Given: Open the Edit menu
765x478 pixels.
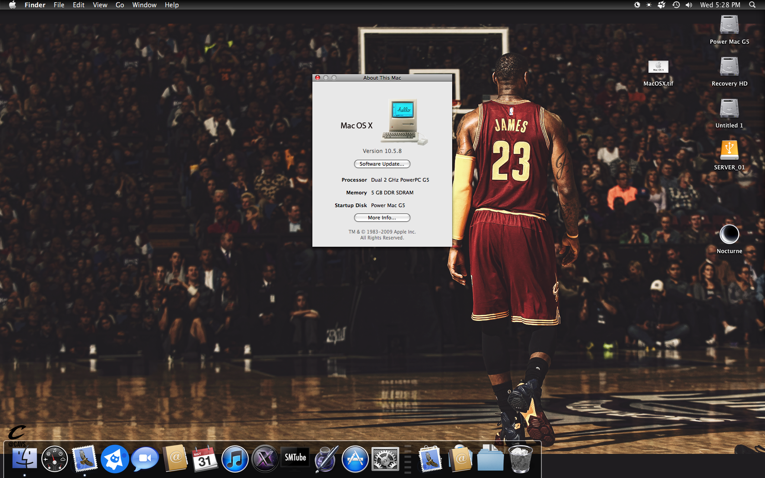Looking at the screenshot, I should point(79,5).
